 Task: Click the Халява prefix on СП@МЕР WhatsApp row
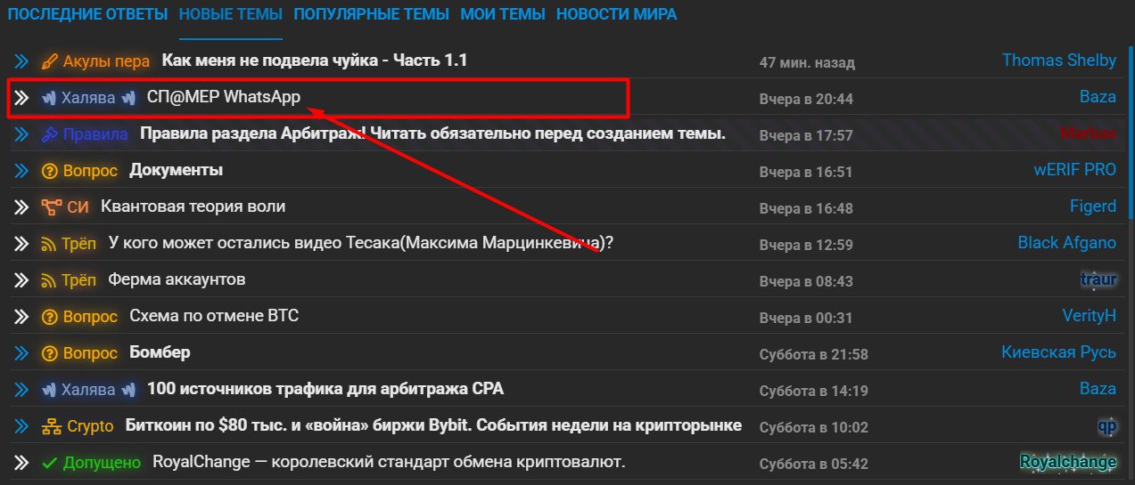pyautogui.click(x=88, y=98)
